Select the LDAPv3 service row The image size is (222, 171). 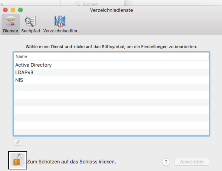[x=111, y=73]
